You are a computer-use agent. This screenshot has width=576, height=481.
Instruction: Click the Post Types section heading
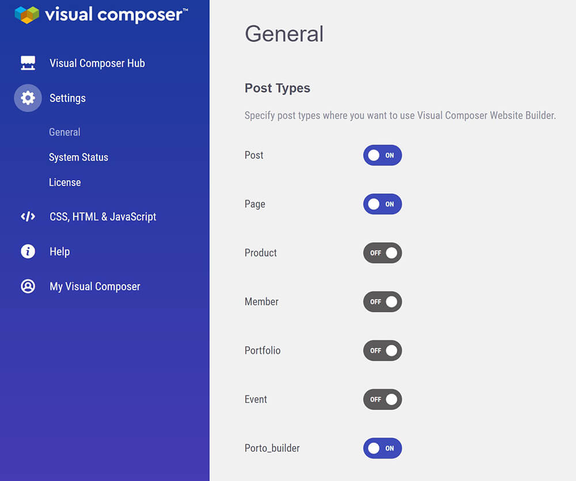coord(277,88)
